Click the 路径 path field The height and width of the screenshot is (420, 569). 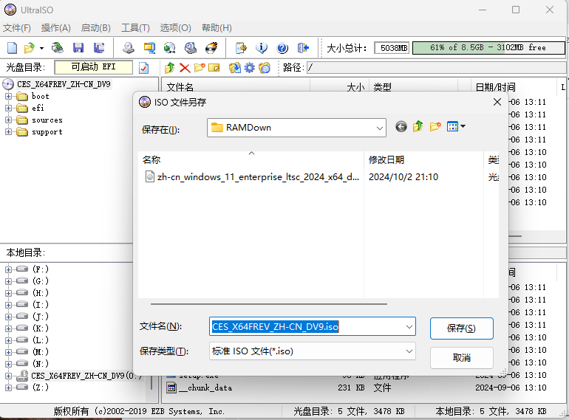point(436,67)
